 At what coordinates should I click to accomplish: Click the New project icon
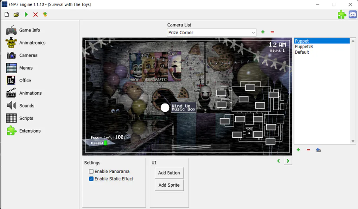[7, 15]
